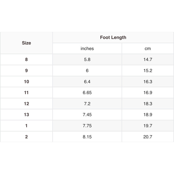
Task: Click size 9 row label
Action: [x=26, y=71]
